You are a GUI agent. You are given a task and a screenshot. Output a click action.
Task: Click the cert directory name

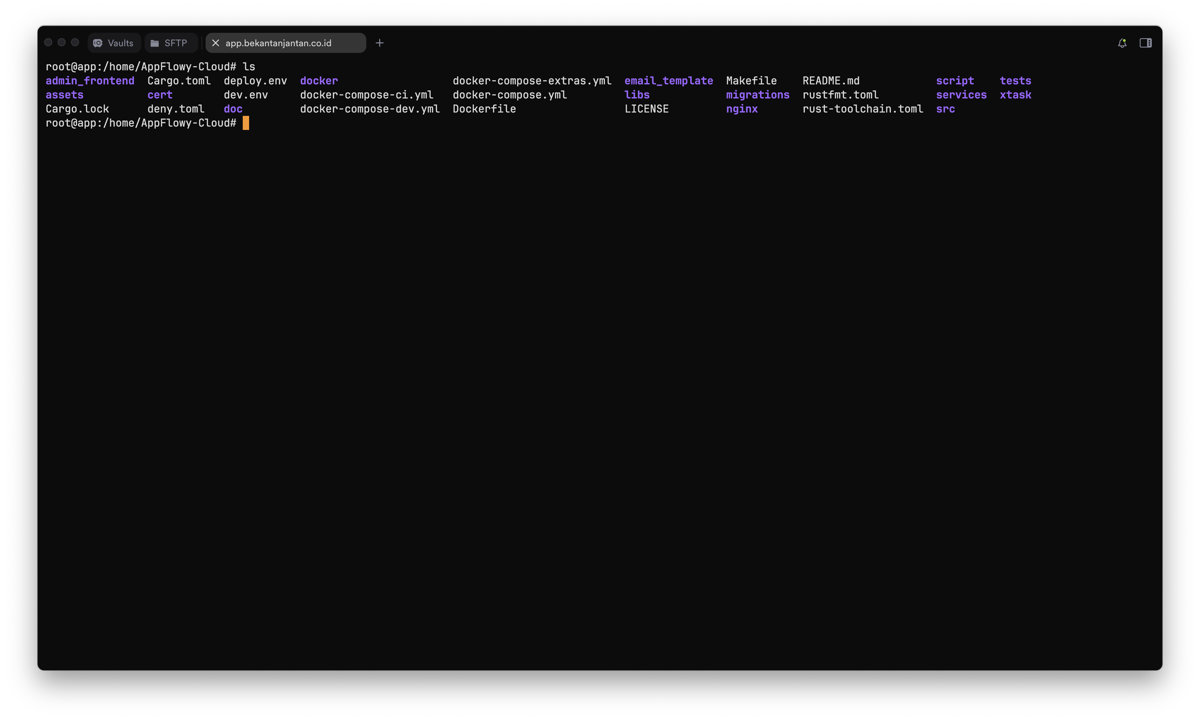[x=160, y=95]
